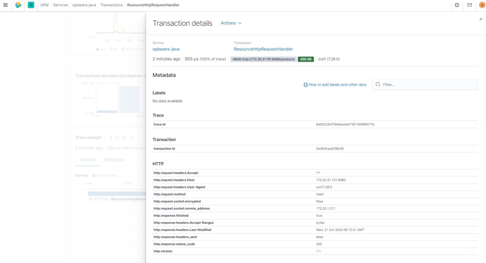Switch to the Metadata tab

click(114, 160)
